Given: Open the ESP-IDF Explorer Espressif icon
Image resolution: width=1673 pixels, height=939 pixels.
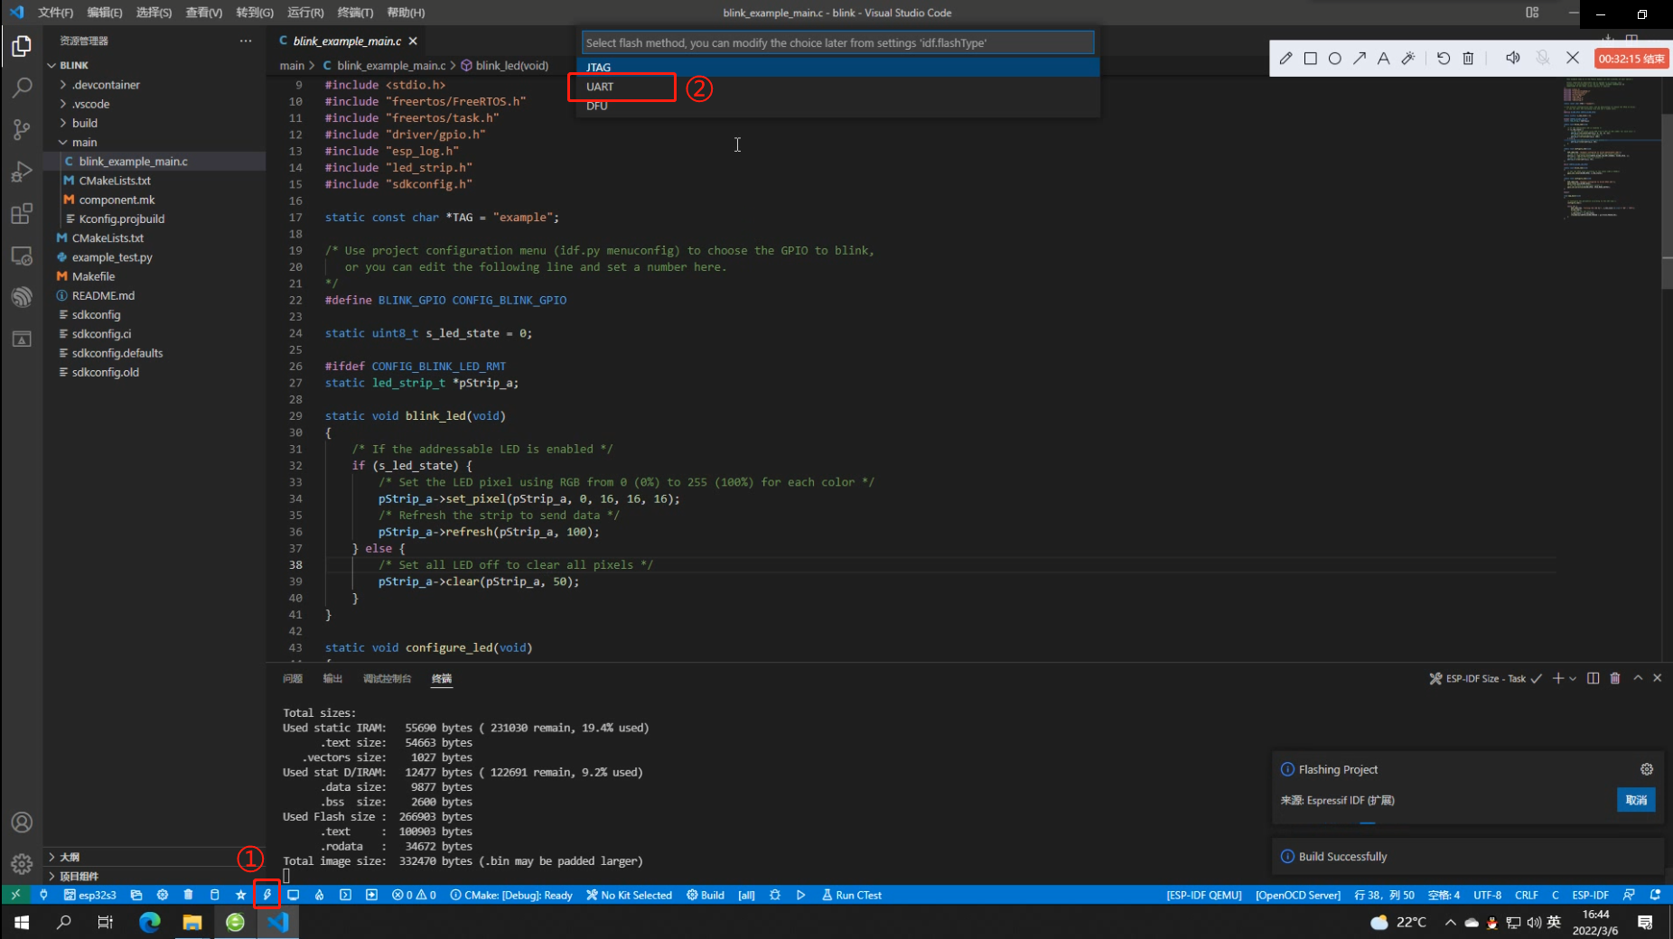Looking at the screenshot, I should pyautogui.click(x=22, y=297).
